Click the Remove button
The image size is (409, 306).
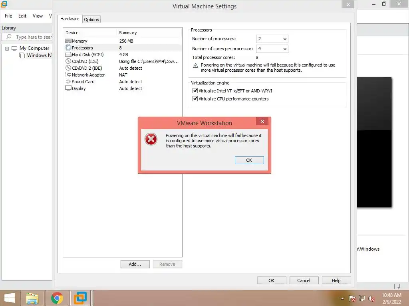point(167,264)
